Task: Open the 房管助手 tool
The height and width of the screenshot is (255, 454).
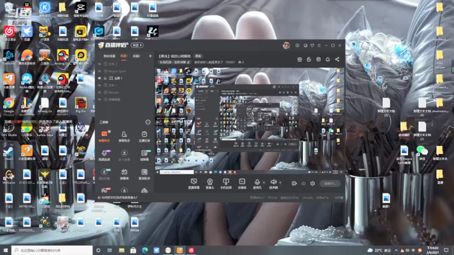Action: [124, 136]
